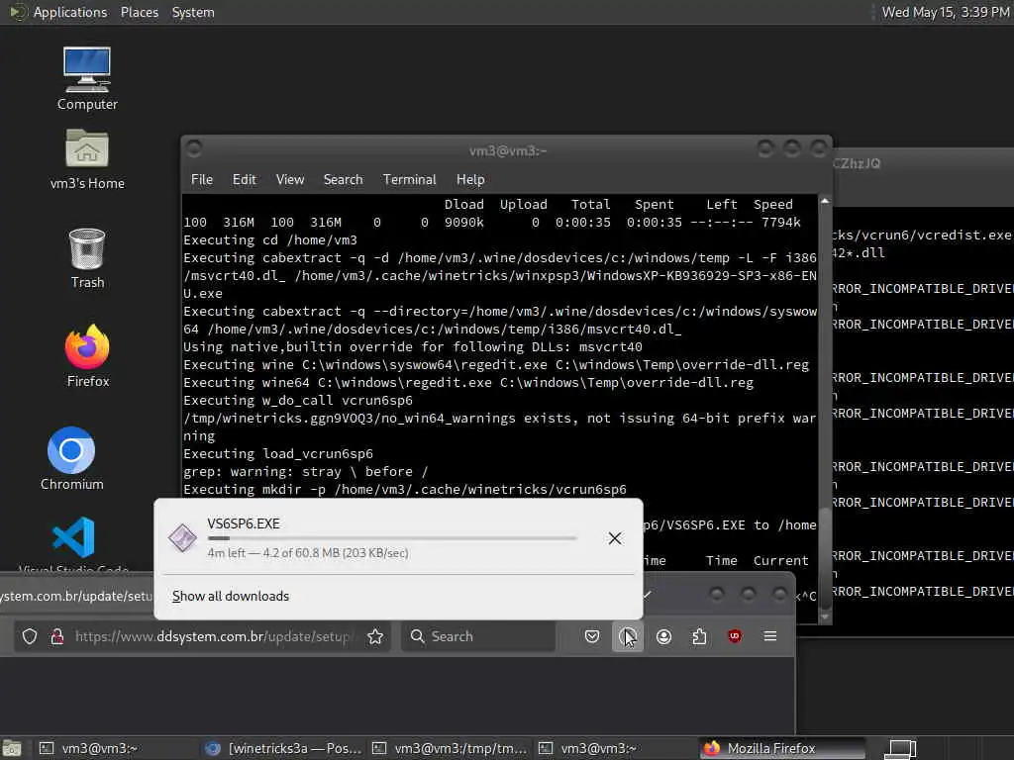
Task: Open the Places menu in top panel
Action: click(x=139, y=12)
